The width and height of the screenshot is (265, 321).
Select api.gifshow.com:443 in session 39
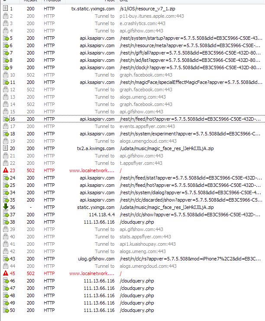(x=141, y=229)
